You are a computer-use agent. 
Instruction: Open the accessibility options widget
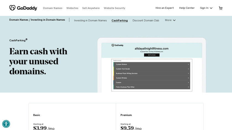pyautogui.click(x=6, y=124)
